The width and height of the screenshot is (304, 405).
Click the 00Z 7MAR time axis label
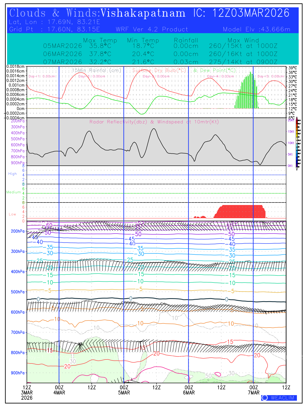click(x=254, y=390)
